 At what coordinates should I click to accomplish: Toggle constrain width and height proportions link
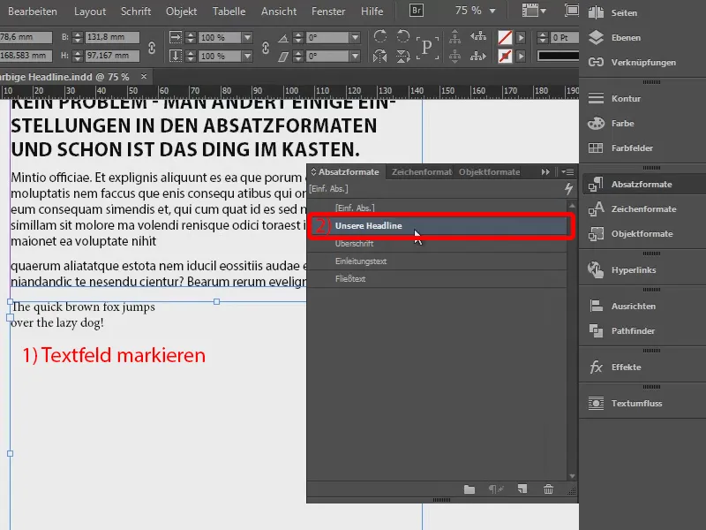[x=152, y=47]
